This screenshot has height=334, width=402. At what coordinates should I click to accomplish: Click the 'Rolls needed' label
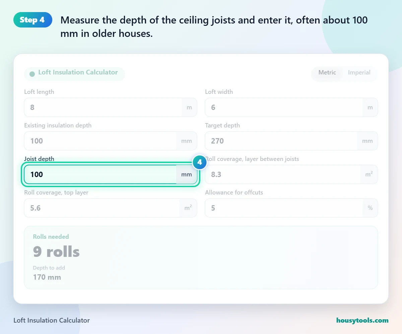tap(51, 236)
